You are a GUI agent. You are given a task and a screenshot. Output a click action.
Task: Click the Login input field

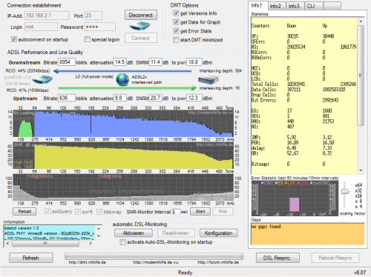pyautogui.click(x=41, y=27)
